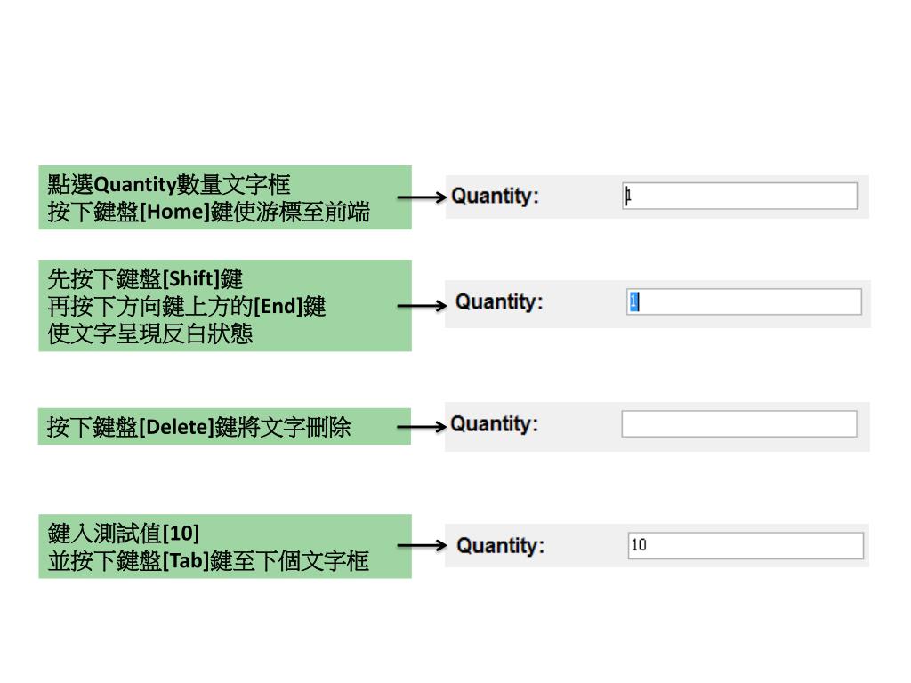Click the arrow from the Tab instruction
Screen dimensions: 911x683
pos(423,545)
